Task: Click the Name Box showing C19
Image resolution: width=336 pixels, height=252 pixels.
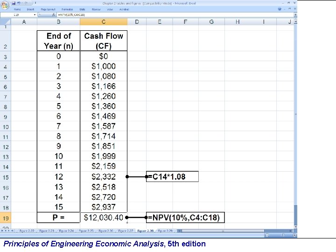Action: pyautogui.click(x=17, y=15)
